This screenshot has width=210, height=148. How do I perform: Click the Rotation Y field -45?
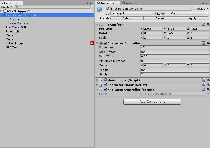(x=176, y=33)
